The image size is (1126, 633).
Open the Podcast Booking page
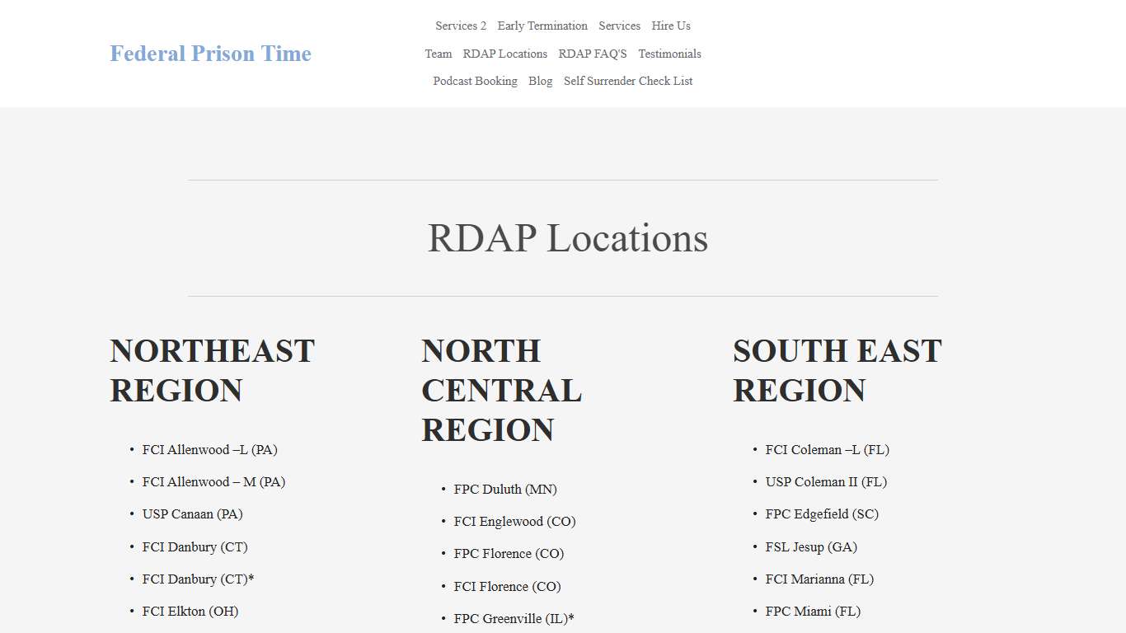(475, 81)
